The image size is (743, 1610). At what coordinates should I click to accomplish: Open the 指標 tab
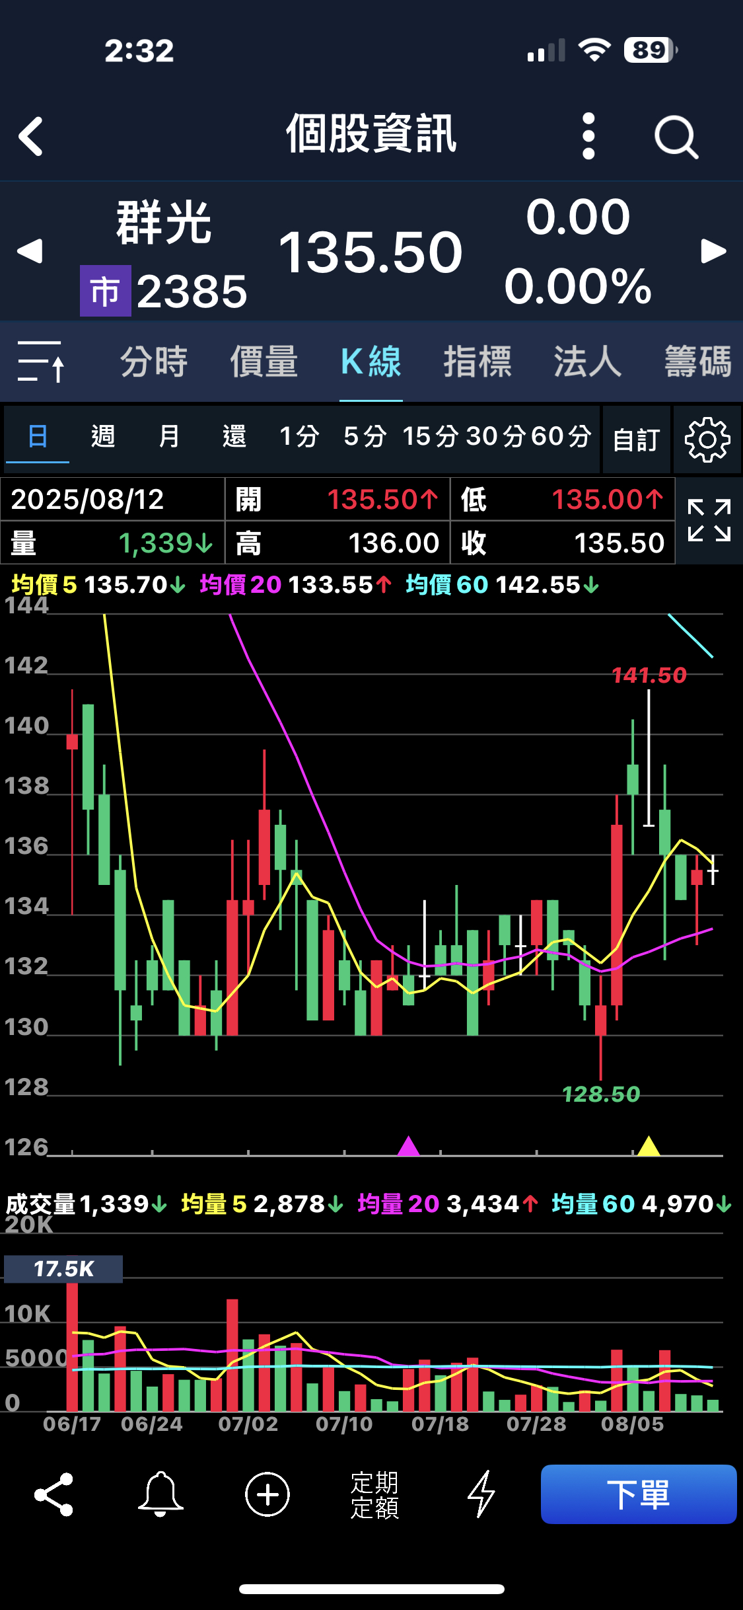tap(478, 362)
